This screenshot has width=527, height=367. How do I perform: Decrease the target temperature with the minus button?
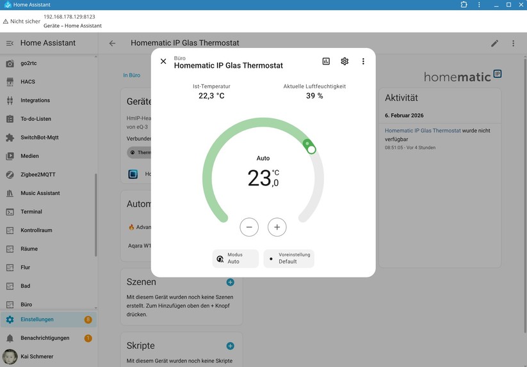pos(249,227)
